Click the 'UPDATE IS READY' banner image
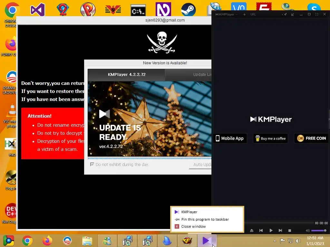This screenshot has height=247, width=330. click(x=150, y=119)
